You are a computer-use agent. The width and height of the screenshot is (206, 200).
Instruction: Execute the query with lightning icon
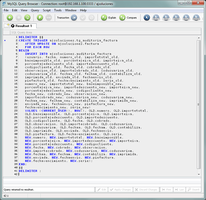coord(40,18)
